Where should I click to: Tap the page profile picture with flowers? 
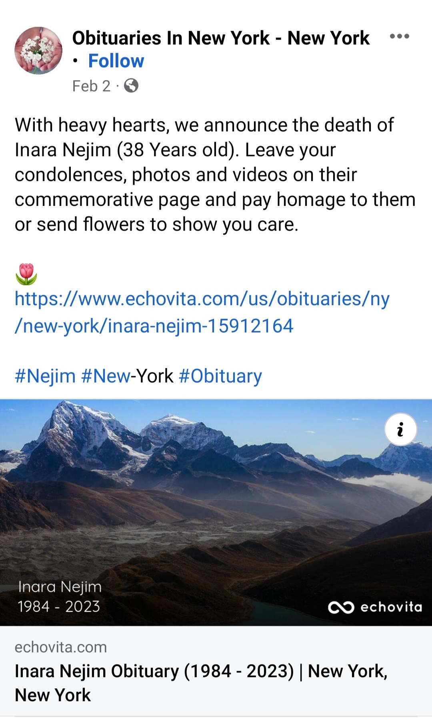click(38, 50)
